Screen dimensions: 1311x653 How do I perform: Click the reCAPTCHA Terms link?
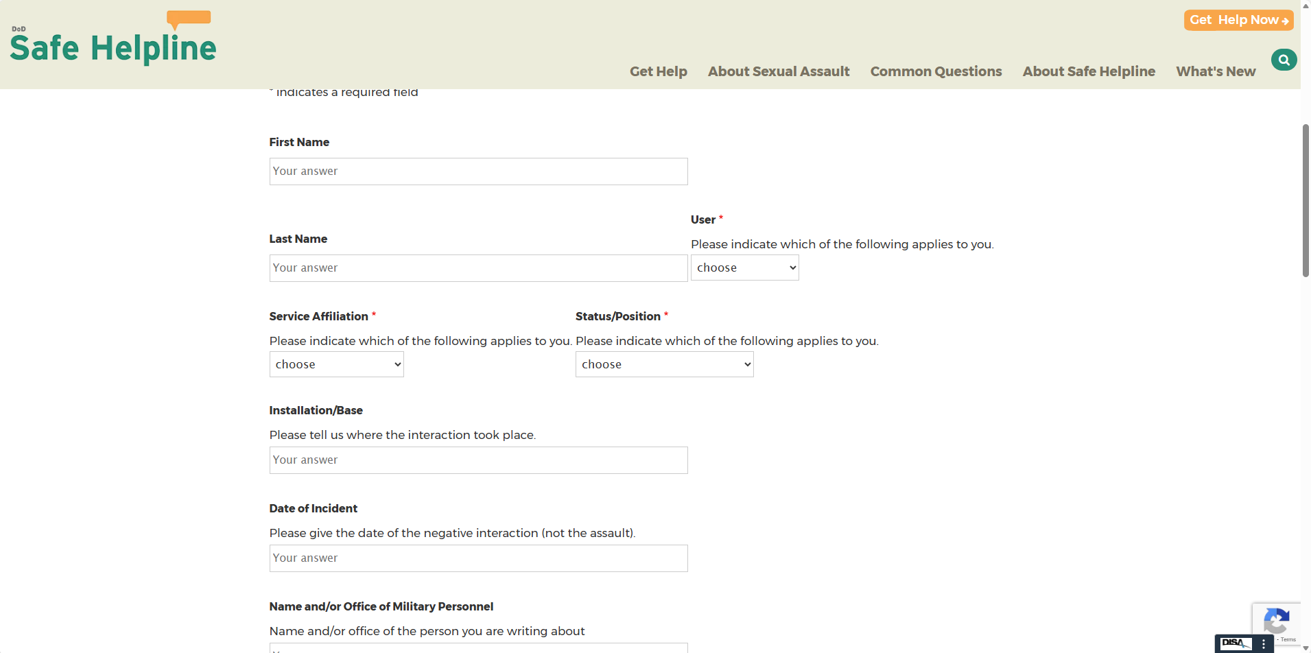pos(1288,639)
